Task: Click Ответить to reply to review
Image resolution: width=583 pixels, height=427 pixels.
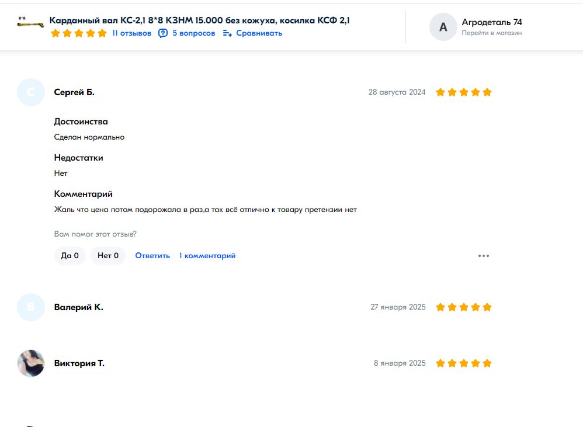Action: [x=152, y=256]
